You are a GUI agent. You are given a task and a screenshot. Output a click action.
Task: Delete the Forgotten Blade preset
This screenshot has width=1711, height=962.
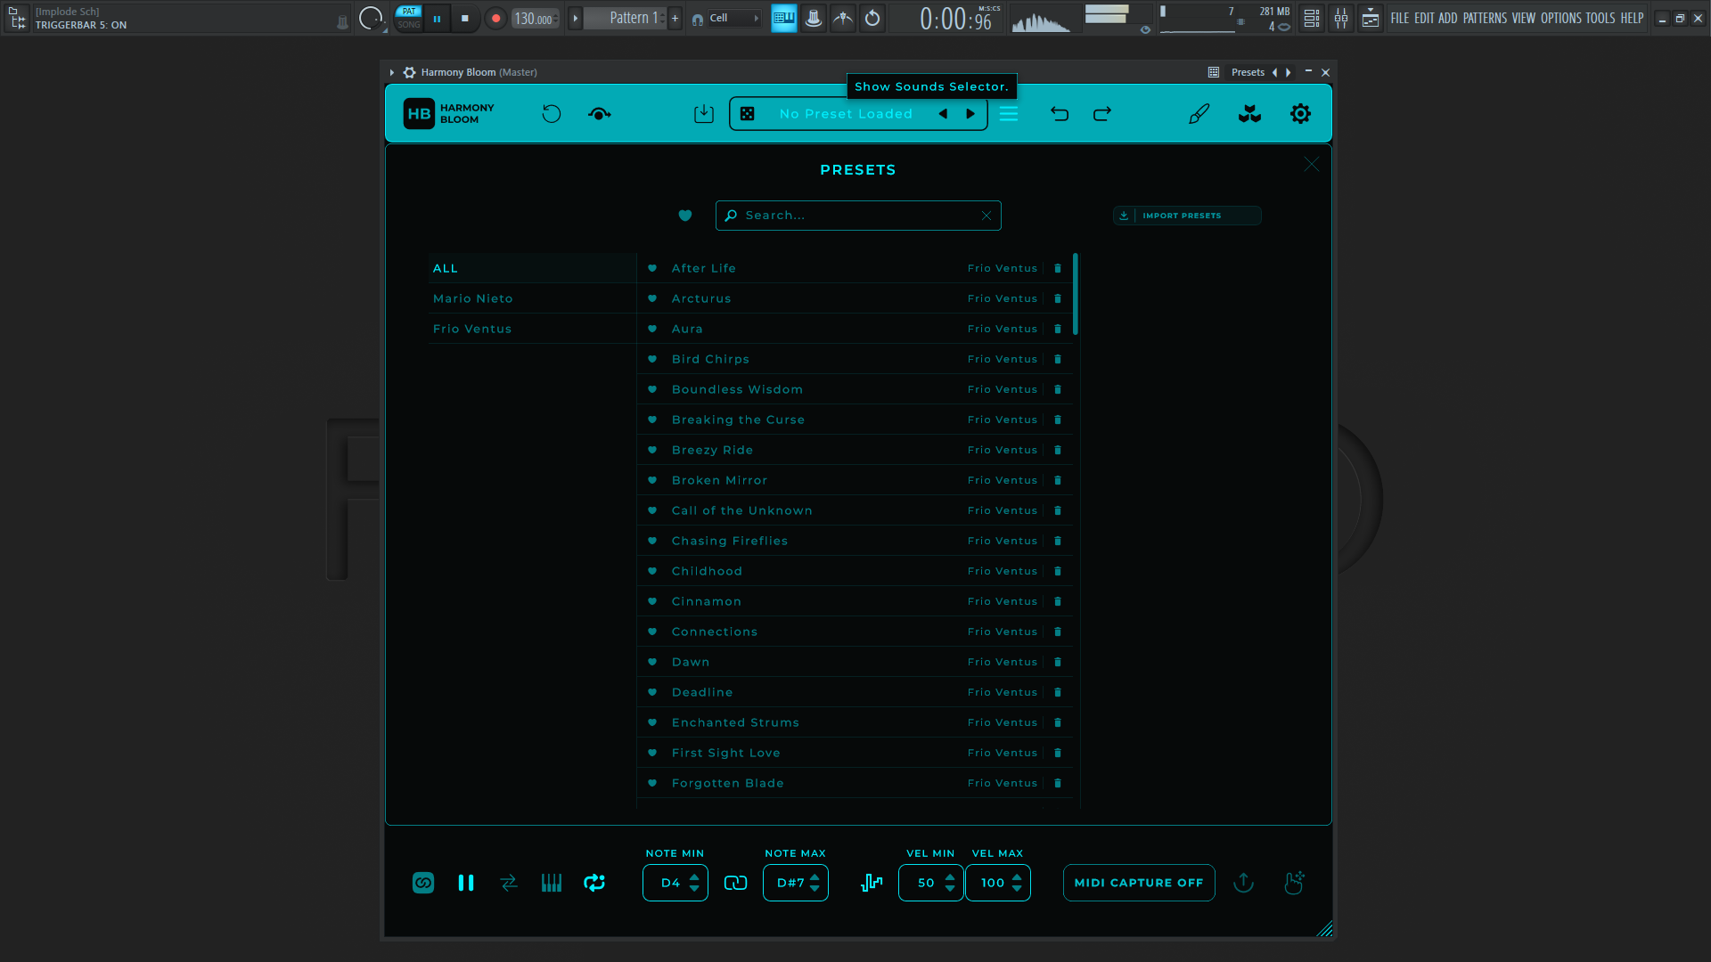[x=1058, y=783]
